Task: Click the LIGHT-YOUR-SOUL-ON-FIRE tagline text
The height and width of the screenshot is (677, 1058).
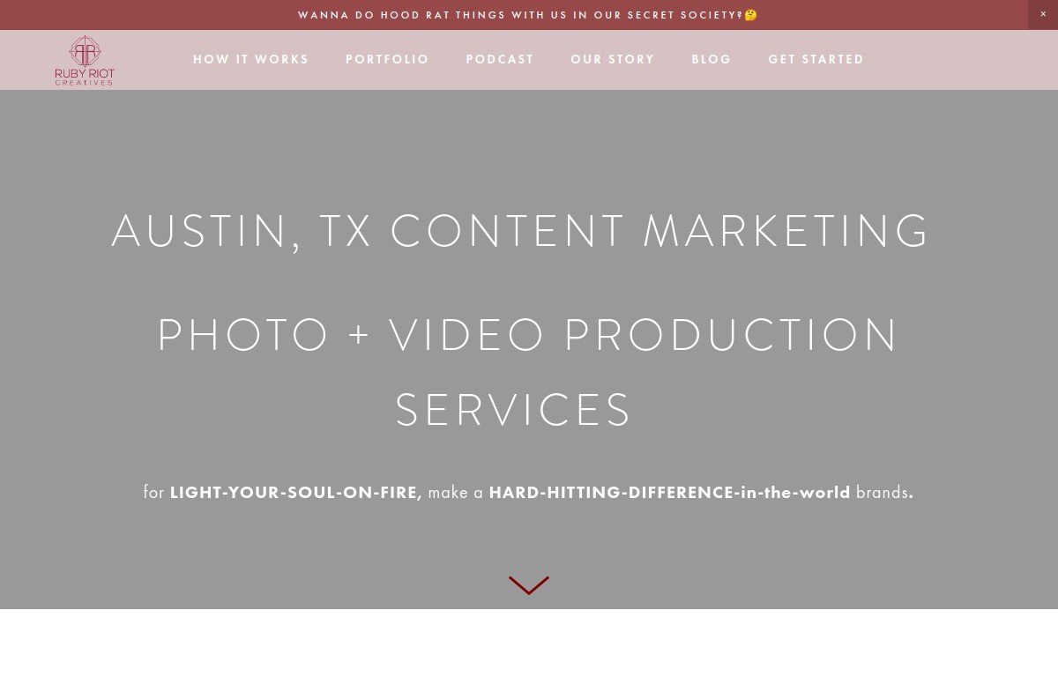Action: (296, 492)
